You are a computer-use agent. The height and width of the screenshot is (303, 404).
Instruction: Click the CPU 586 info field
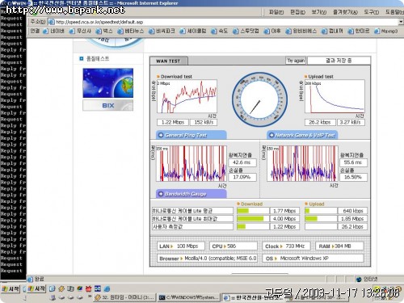[x=234, y=246]
